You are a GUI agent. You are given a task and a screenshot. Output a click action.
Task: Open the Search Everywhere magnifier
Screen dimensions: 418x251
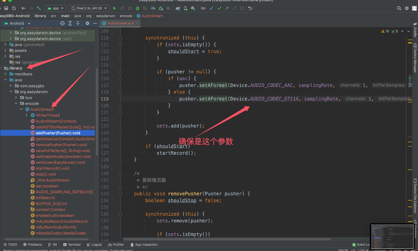(x=399, y=8)
